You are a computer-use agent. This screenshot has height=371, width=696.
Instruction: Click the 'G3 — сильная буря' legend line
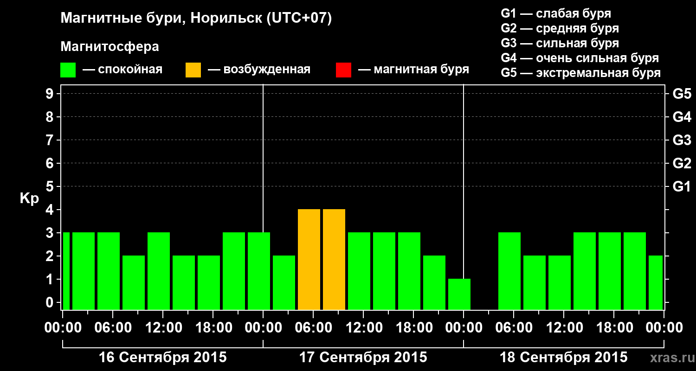point(560,43)
